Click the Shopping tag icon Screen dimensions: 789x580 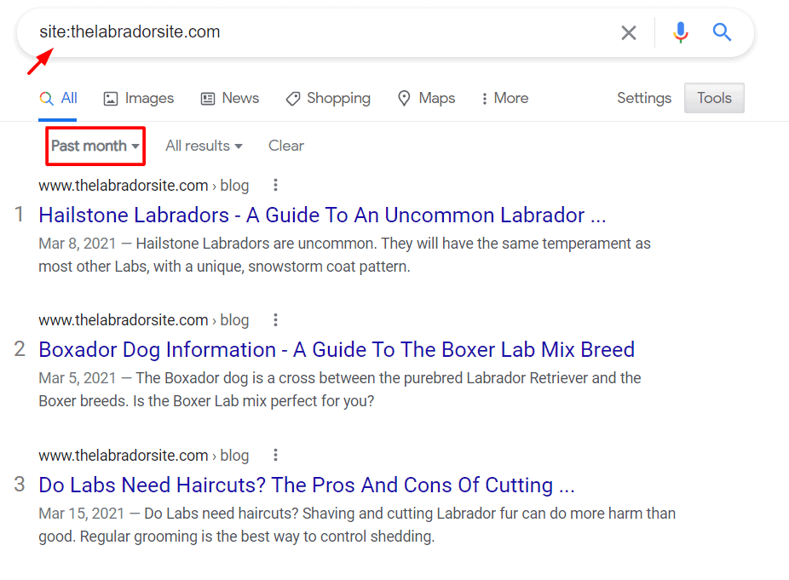tap(292, 98)
